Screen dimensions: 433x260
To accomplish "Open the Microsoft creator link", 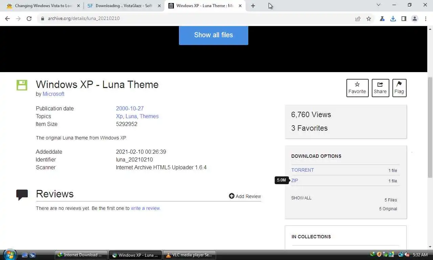I will [x=53, y=94].
